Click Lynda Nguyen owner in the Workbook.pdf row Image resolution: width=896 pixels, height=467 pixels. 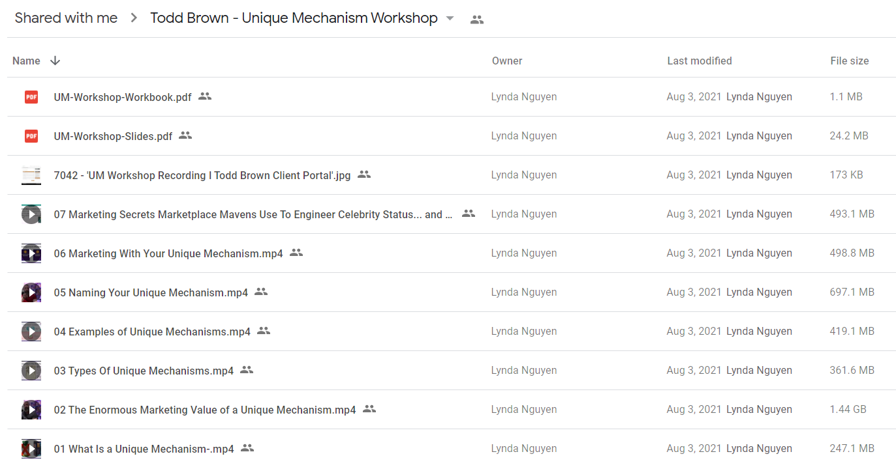click(524, 97)
